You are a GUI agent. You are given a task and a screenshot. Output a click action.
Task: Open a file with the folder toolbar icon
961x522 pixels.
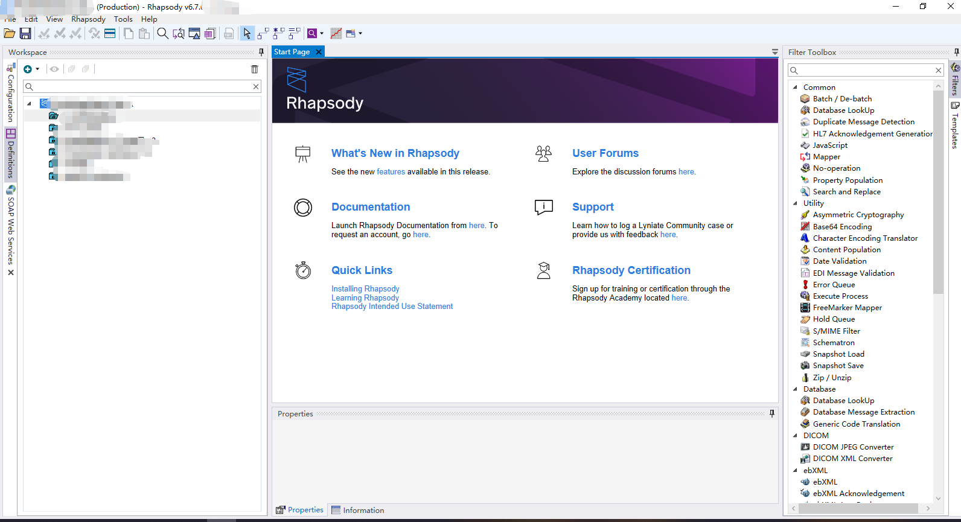(x=10, y=34)
